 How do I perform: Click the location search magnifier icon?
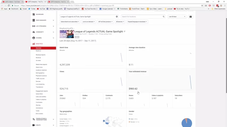click(163, 17)
